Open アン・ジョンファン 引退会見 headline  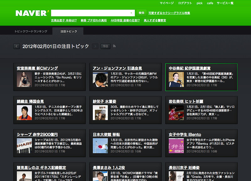click(117, 68)
